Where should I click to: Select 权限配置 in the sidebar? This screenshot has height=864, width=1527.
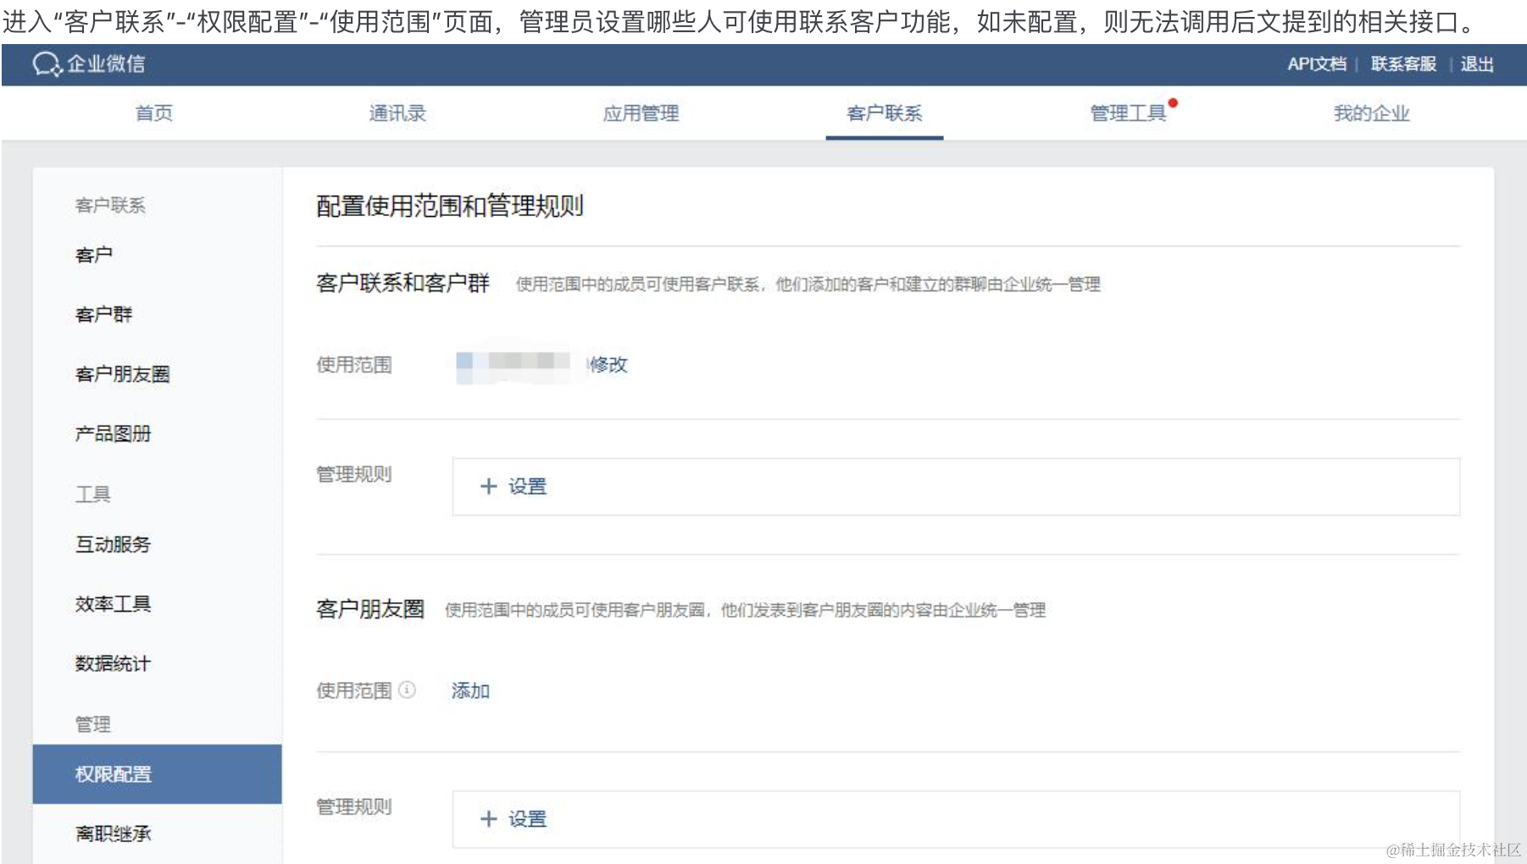157,774
